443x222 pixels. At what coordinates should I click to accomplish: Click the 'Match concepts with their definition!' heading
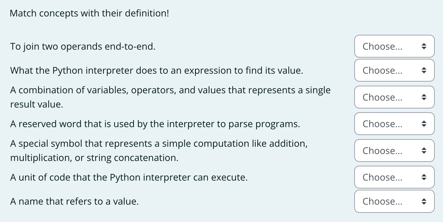pos(89,13)
